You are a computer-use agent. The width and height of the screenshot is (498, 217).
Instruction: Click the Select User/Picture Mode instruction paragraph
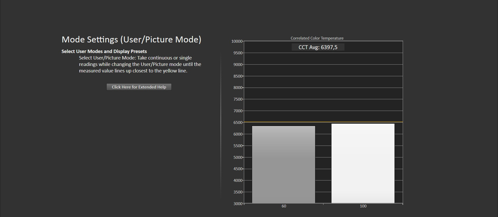(x=140, y=64)
